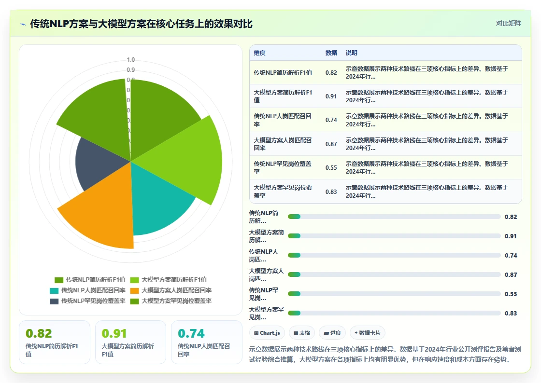The width and height of the screenshot is (541, 383).
Task: Click the progress bar for 传统NLP简历解…
Action: [394, 217]
